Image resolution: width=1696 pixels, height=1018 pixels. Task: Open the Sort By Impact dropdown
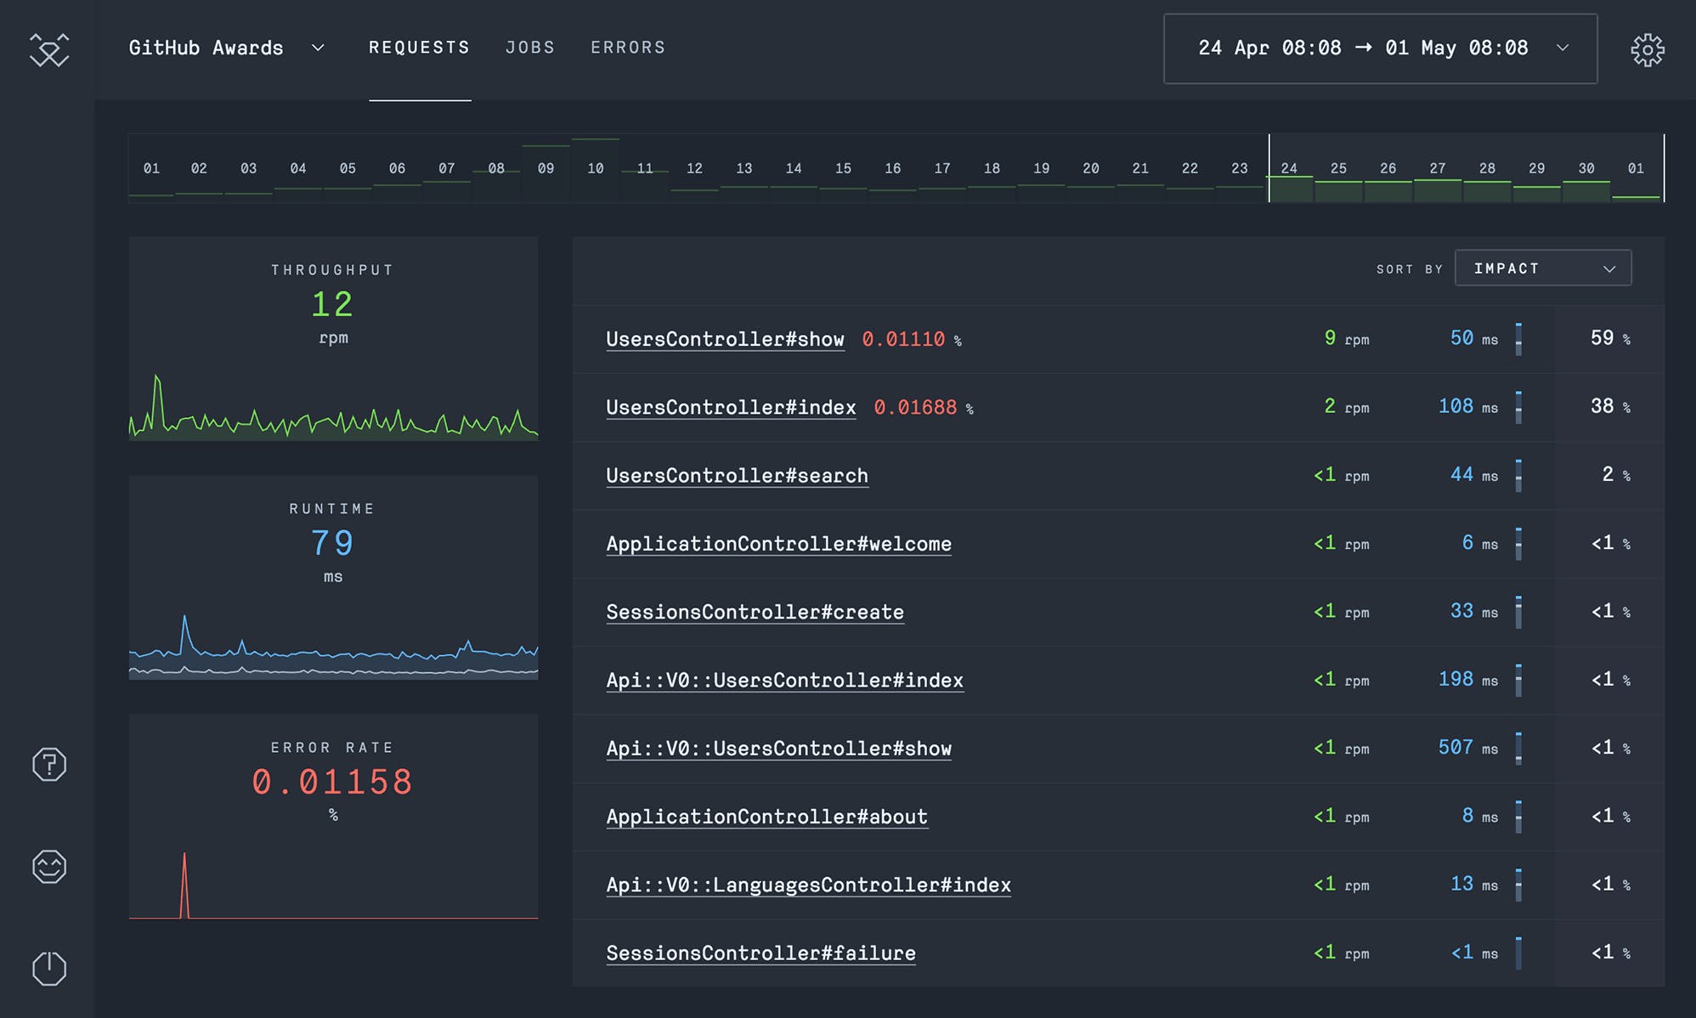click(x=1543, y=268)
